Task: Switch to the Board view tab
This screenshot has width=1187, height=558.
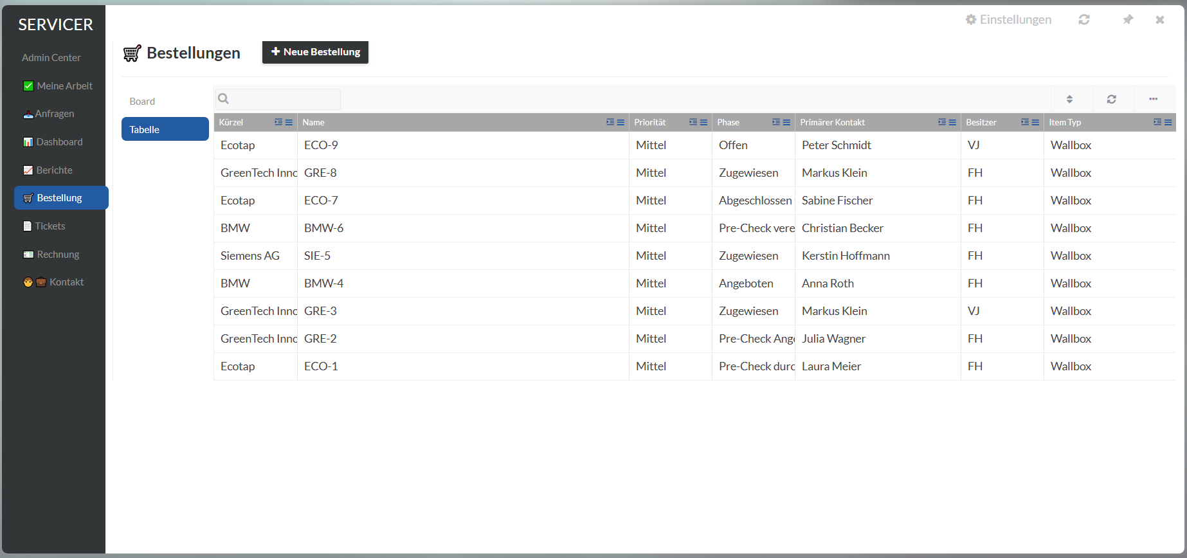Action: [x=142, y=102]
